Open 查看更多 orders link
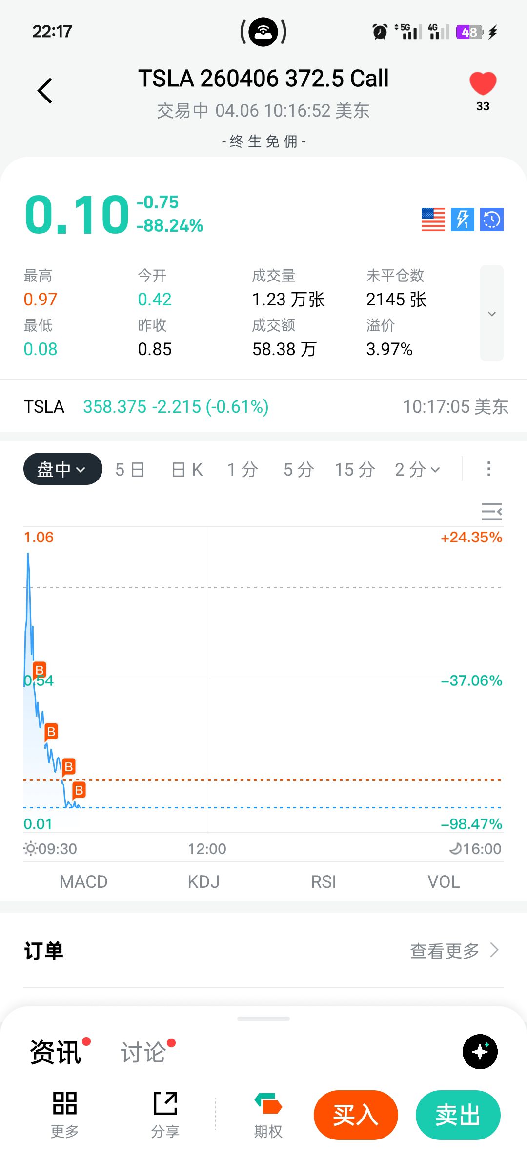 [454, 951]
